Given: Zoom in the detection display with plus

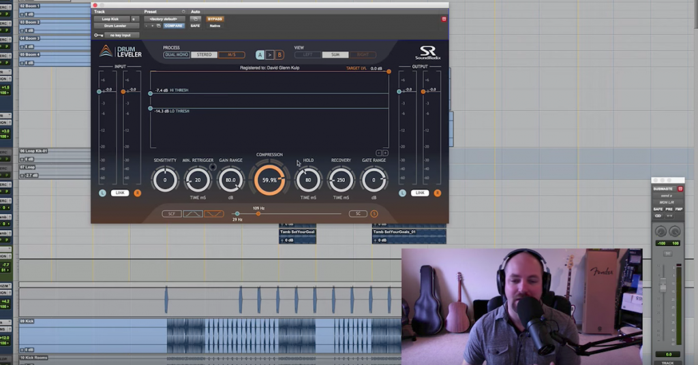Looking at the screenshot, I should tap(386, 153).
